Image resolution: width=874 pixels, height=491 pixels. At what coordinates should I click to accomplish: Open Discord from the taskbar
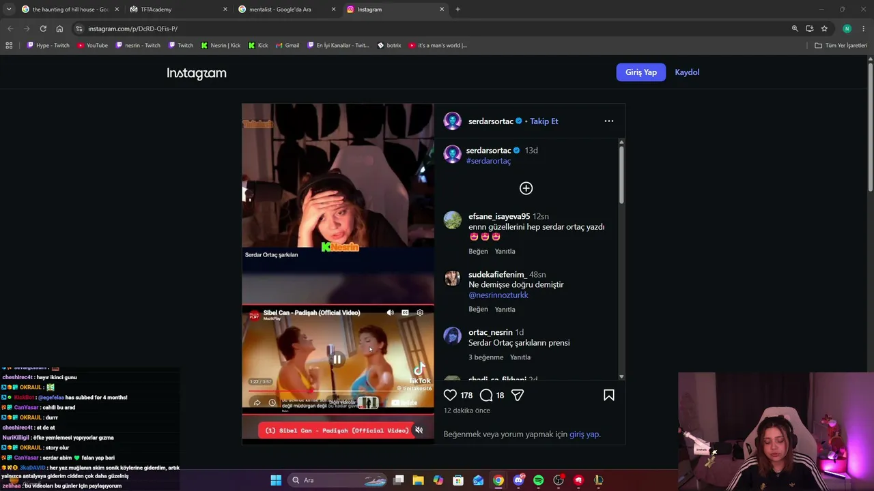(519, 480)
